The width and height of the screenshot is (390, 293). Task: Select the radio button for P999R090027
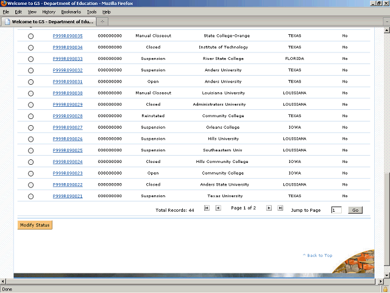click(x=30, y=128)
